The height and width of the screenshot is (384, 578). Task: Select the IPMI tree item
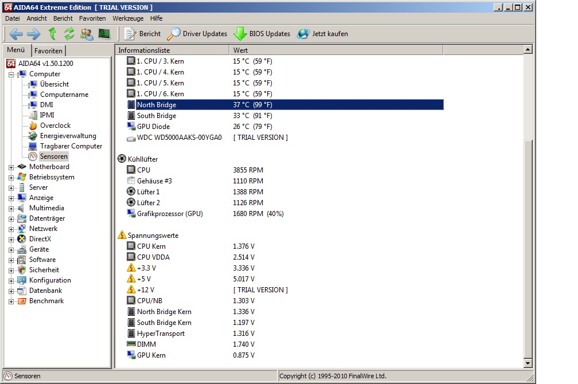(x=47, y=115)
